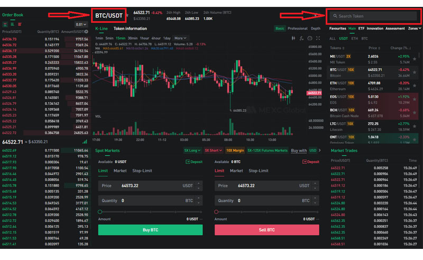Click the green Buy BTC button
This screenshot has width=423, height=260.
point(150,230)
